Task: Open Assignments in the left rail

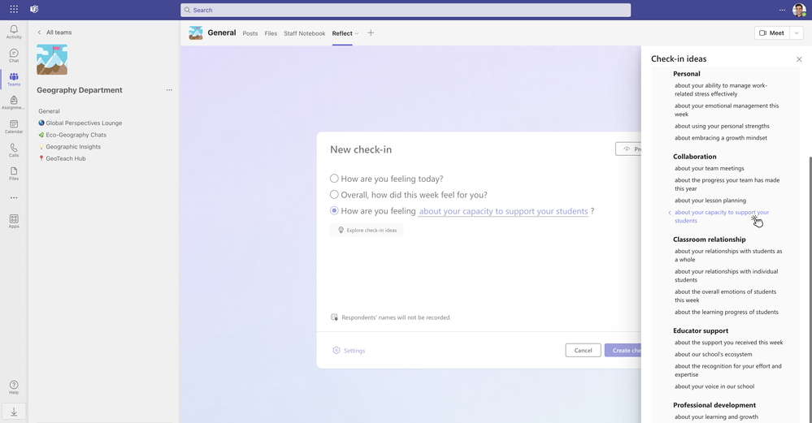Action: pos(14,103)
